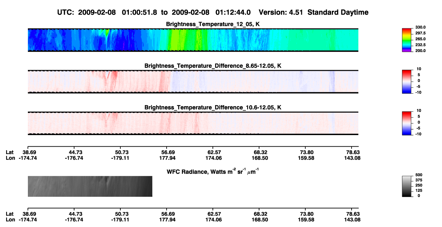Image resolution: width=442 pixels, height=227 pixels.
Task: Click longitude -179.11 on the axis below the 10.6-12.05 panel
Action: [120, 158]
